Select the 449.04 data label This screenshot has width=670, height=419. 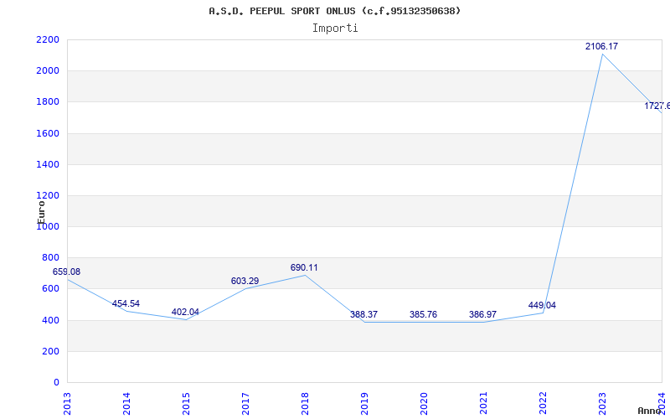tap(542, 305)
